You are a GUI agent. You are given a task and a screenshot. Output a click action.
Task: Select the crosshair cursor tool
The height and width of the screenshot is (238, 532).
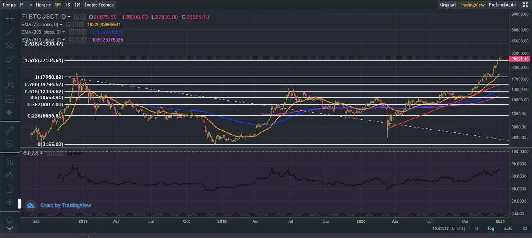[10, 18]
